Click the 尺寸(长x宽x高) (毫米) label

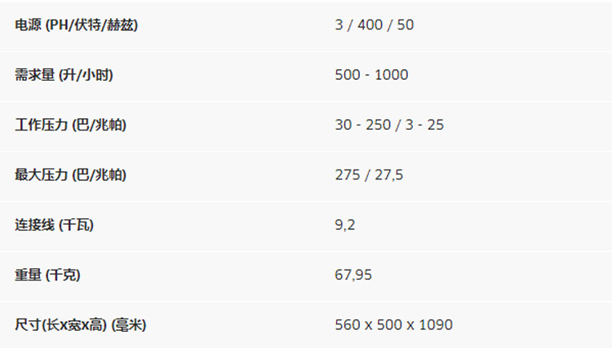pos(80,325)
